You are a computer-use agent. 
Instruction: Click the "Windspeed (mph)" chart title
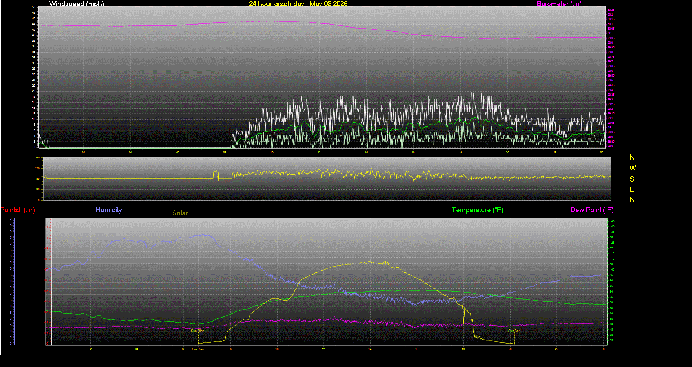click(77, 4)
